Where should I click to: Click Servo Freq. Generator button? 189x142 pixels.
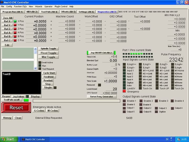(101, 97)
